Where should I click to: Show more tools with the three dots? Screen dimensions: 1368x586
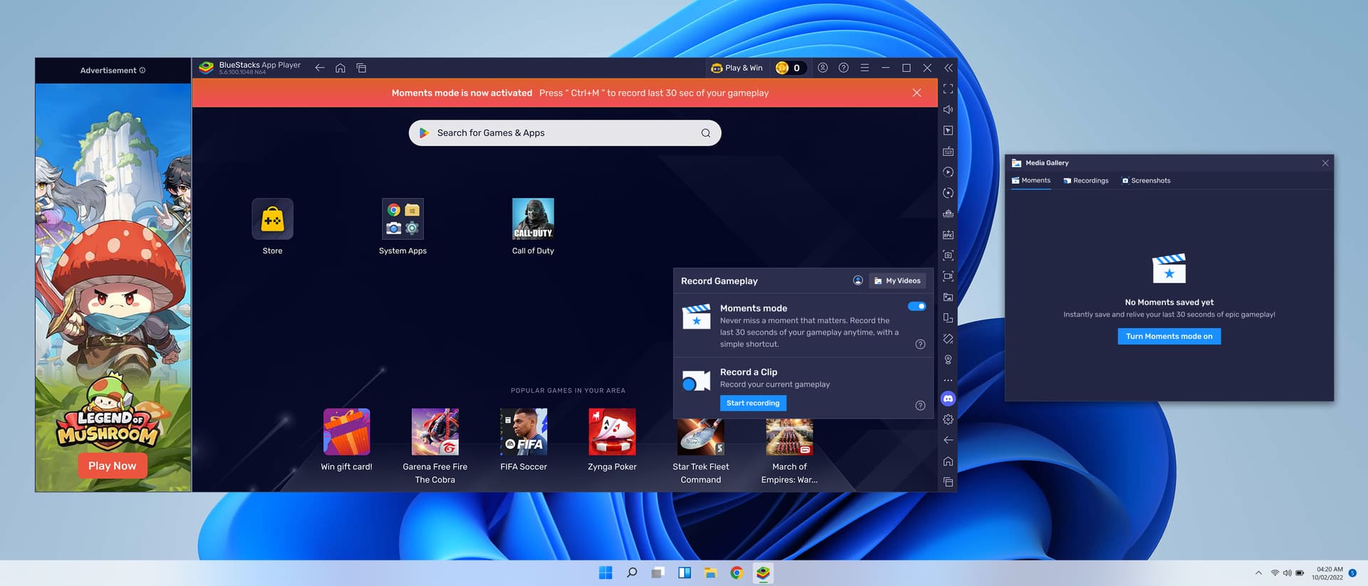948,380
